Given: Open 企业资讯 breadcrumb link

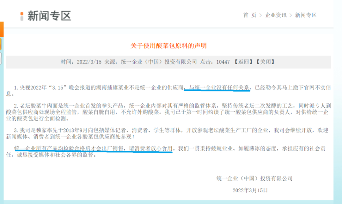Looking at the screenshot, I should pos(276,15).
